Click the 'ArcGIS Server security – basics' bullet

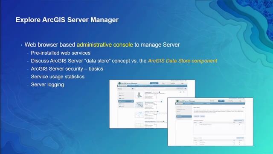(67, 68)
